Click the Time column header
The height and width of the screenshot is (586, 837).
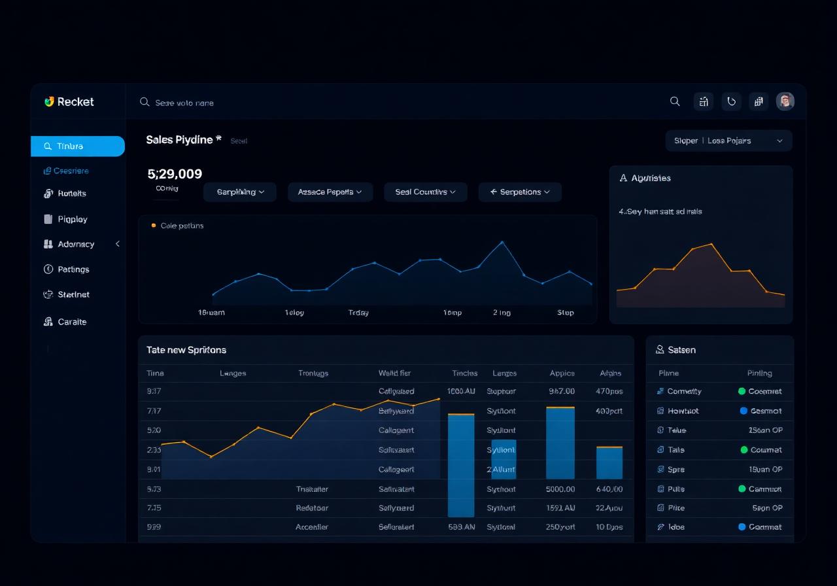click(155, 373)
